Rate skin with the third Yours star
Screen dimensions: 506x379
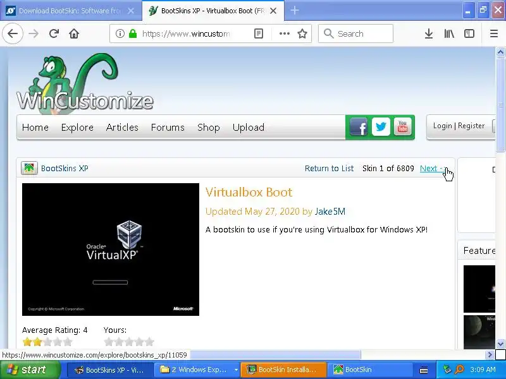(x=129, y=342)
